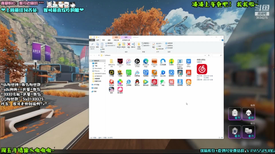This screenshot has height=154, width=275.
Task: Launch the iTunes shortcut
Action: click(x=129, y=62)
